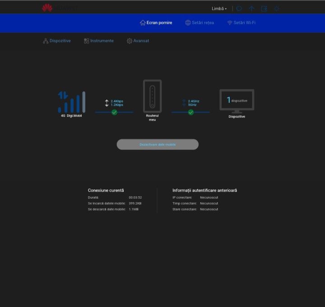
Task: Click the Timp conectare Necunoscut value
Action: click(209, 203)
